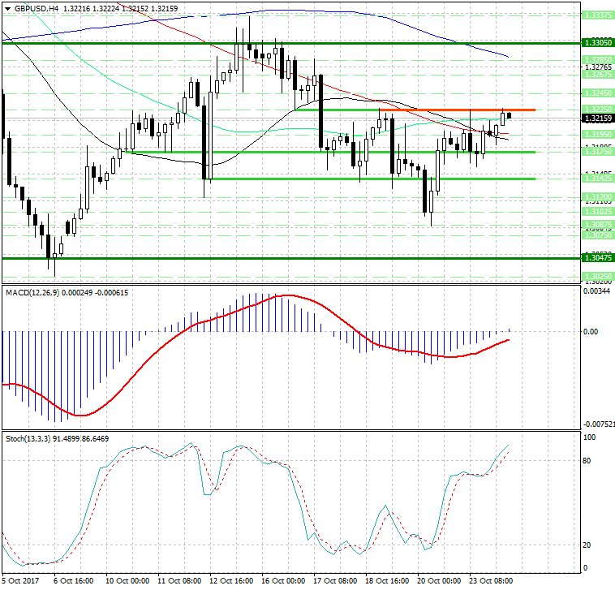Screen dimensions: 615x590
Task: Click the 16 Oct 00:00 time label
Action: pos(284,581)
